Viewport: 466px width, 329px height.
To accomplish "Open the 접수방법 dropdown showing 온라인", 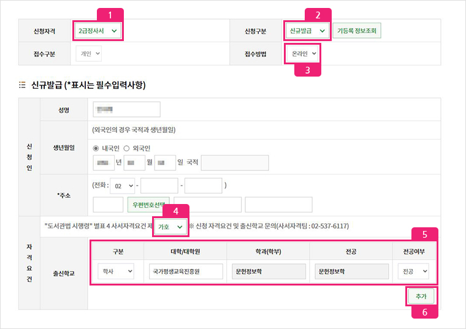I will coord(303,54).
